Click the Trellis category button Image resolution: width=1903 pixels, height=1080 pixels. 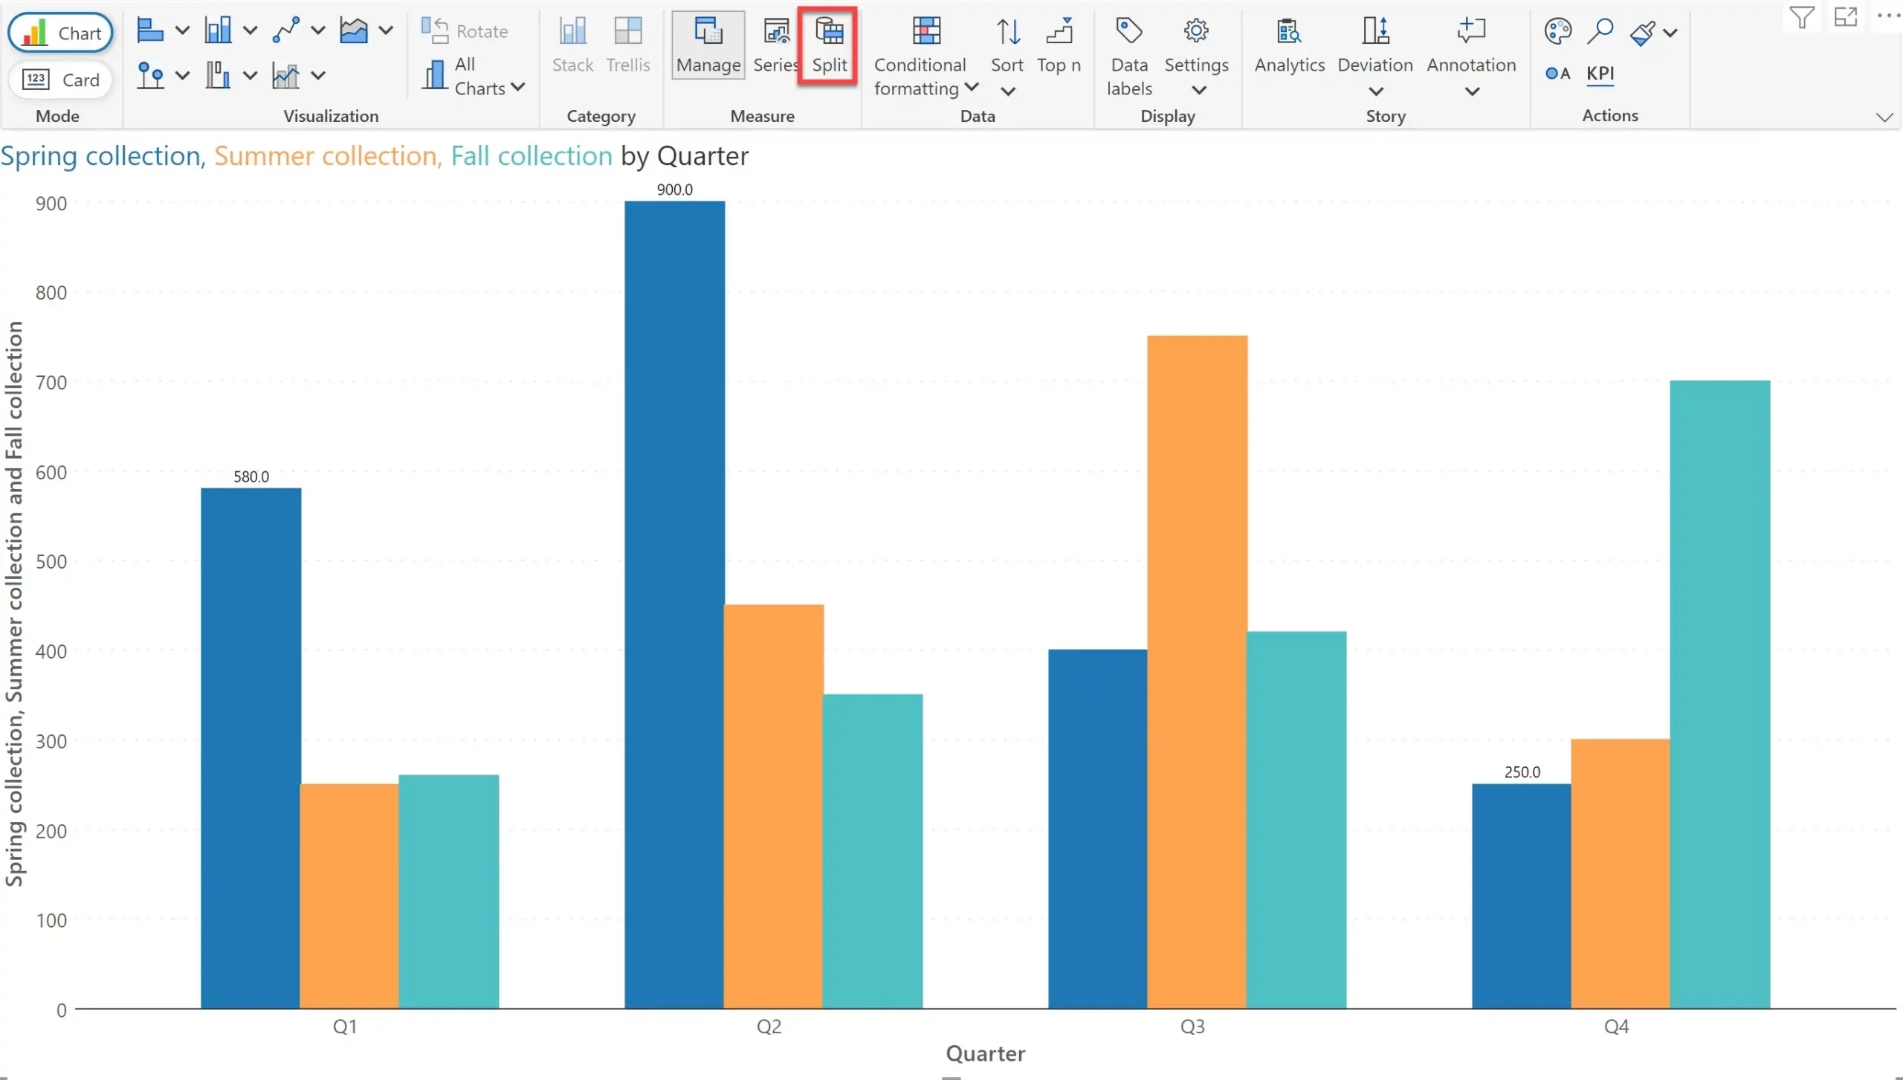point(628,46)
